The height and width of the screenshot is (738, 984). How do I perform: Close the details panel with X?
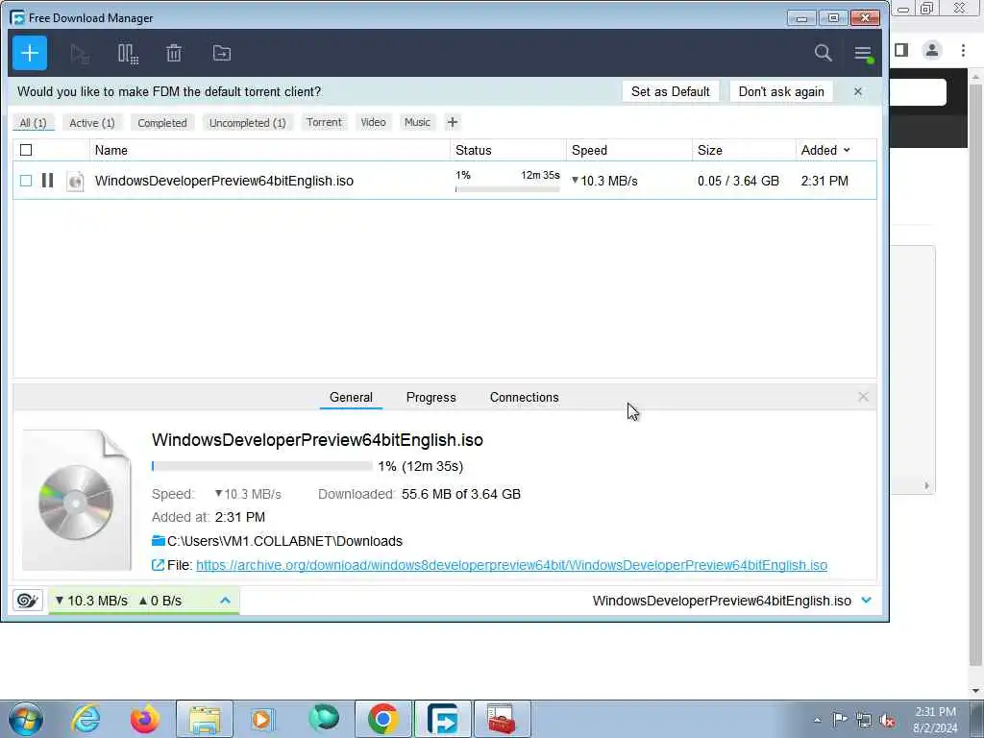[863, 397]
